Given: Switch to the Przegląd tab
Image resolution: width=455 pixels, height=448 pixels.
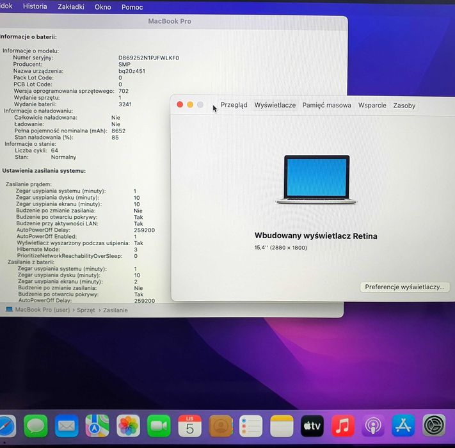Looking at the screenshot, I should [x=234, y=105].
